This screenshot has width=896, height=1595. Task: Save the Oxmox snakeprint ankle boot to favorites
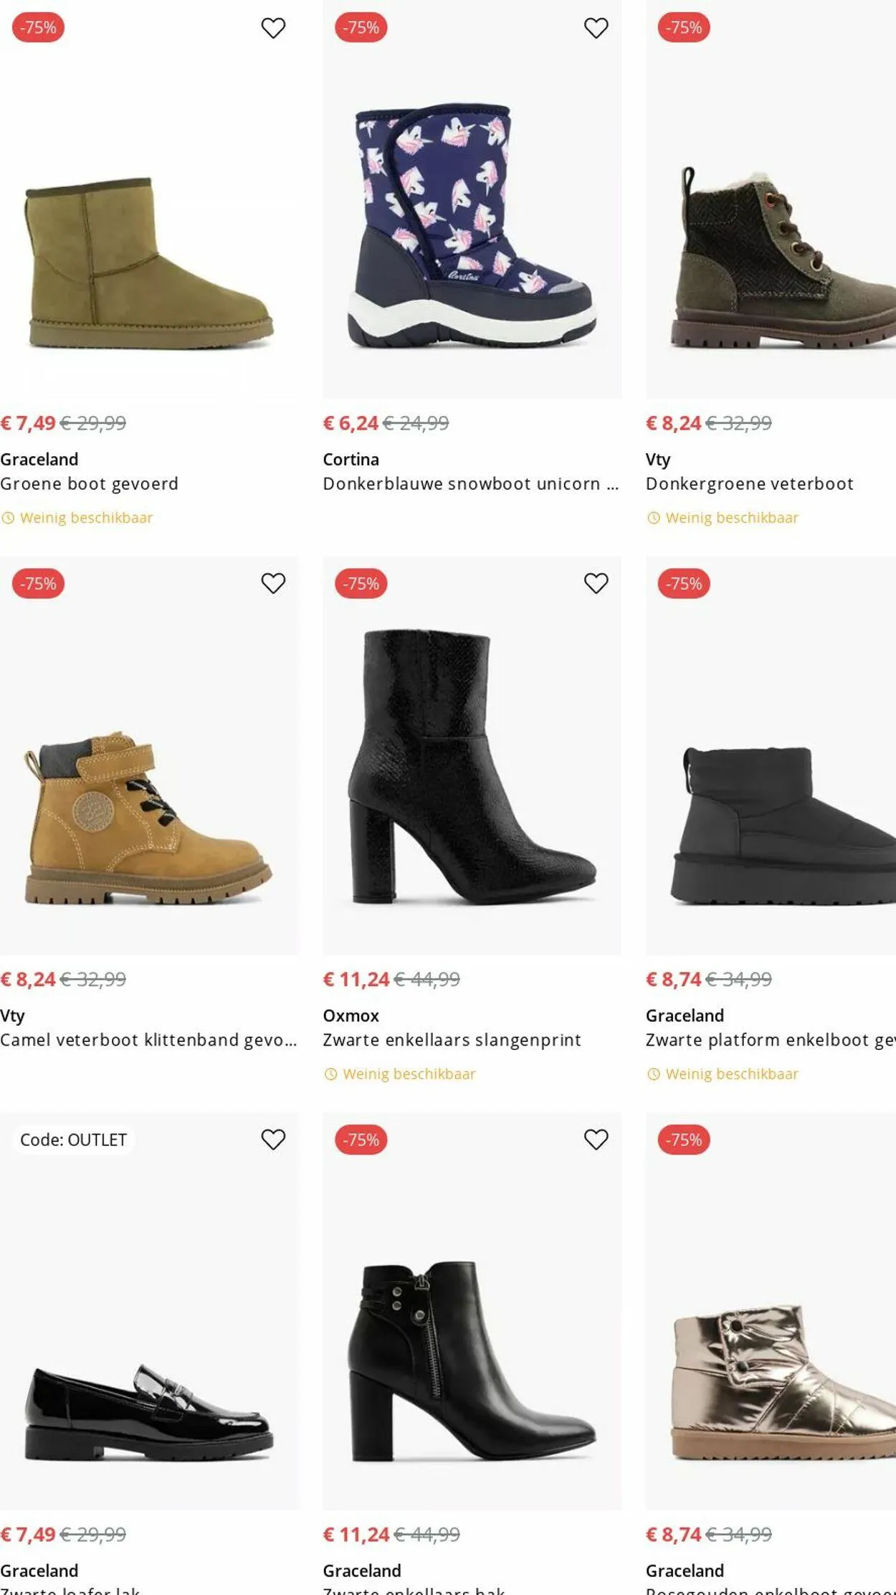[x=596, y=583]
